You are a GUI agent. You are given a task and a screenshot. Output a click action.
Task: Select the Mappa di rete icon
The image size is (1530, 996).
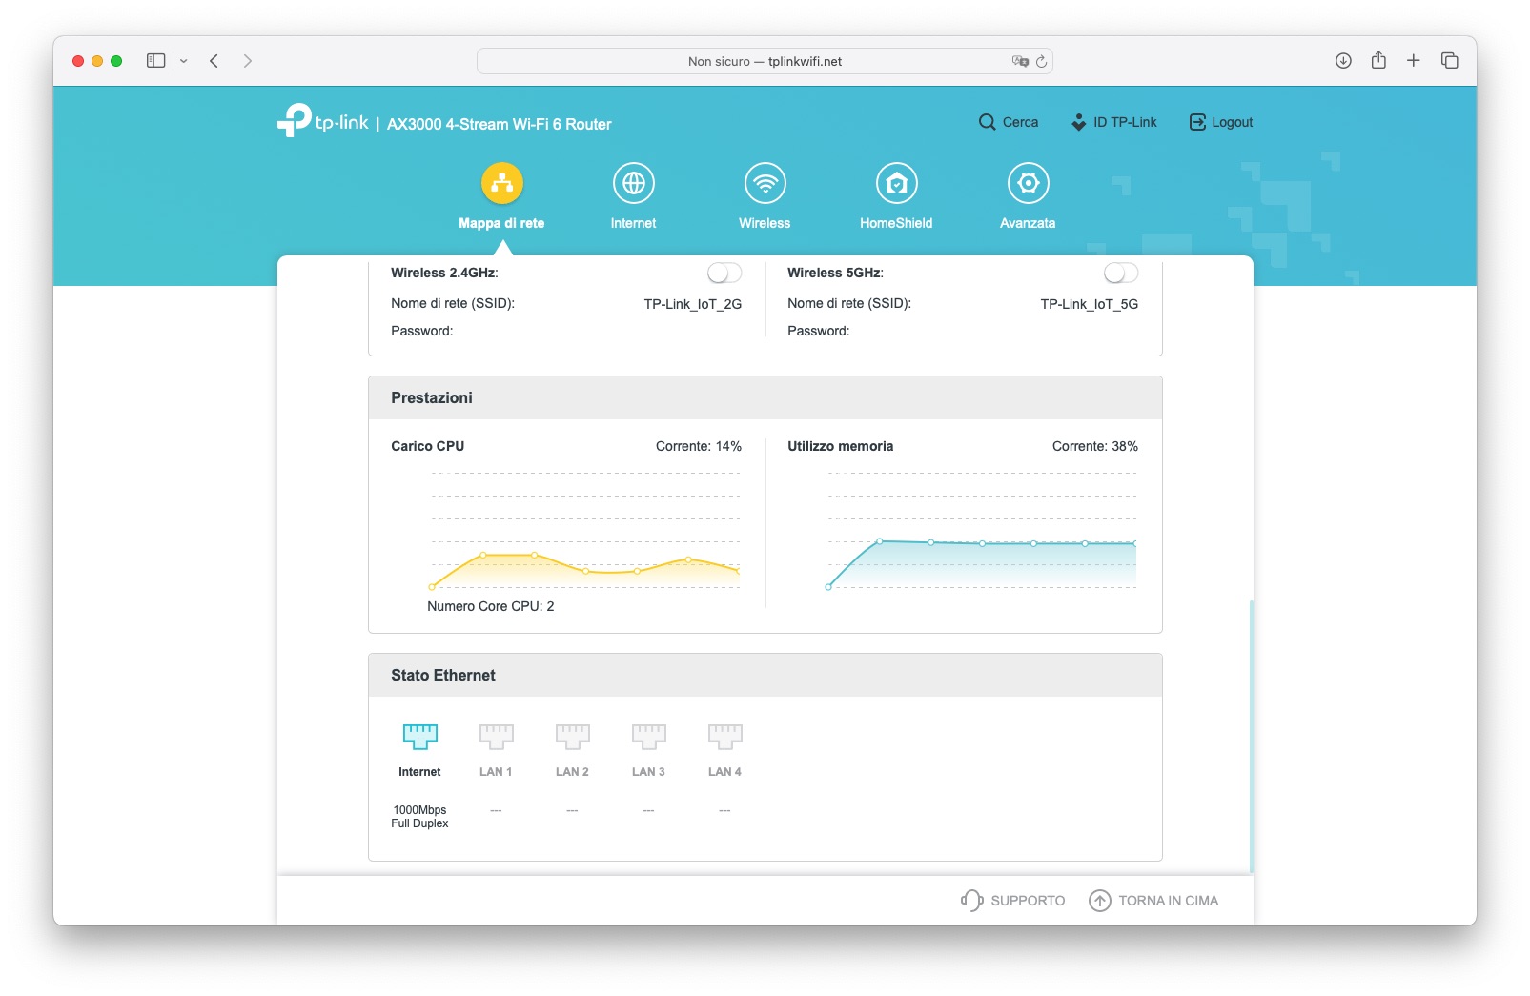pyautogui.click(x=501, y=183)
